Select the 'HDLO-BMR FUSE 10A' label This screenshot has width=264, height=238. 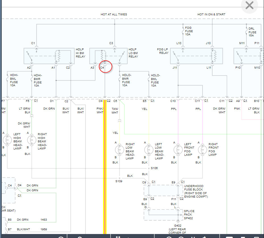pos(126,80)
